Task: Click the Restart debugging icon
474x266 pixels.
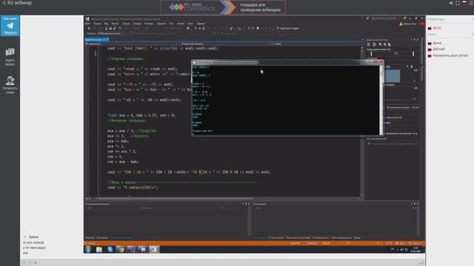Action: (204, 28)
